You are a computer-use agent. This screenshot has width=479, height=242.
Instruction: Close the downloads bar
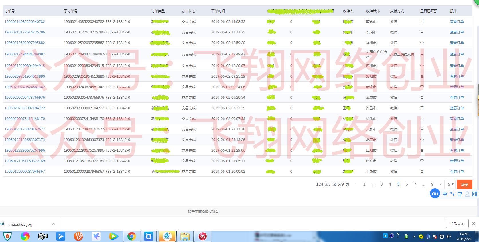474,223
